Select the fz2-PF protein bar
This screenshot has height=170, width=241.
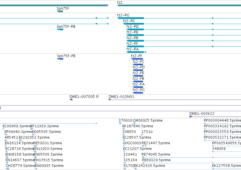click(137, 59)
